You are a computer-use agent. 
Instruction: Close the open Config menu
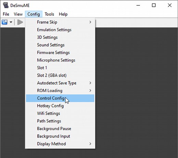(x=34, y=14)
